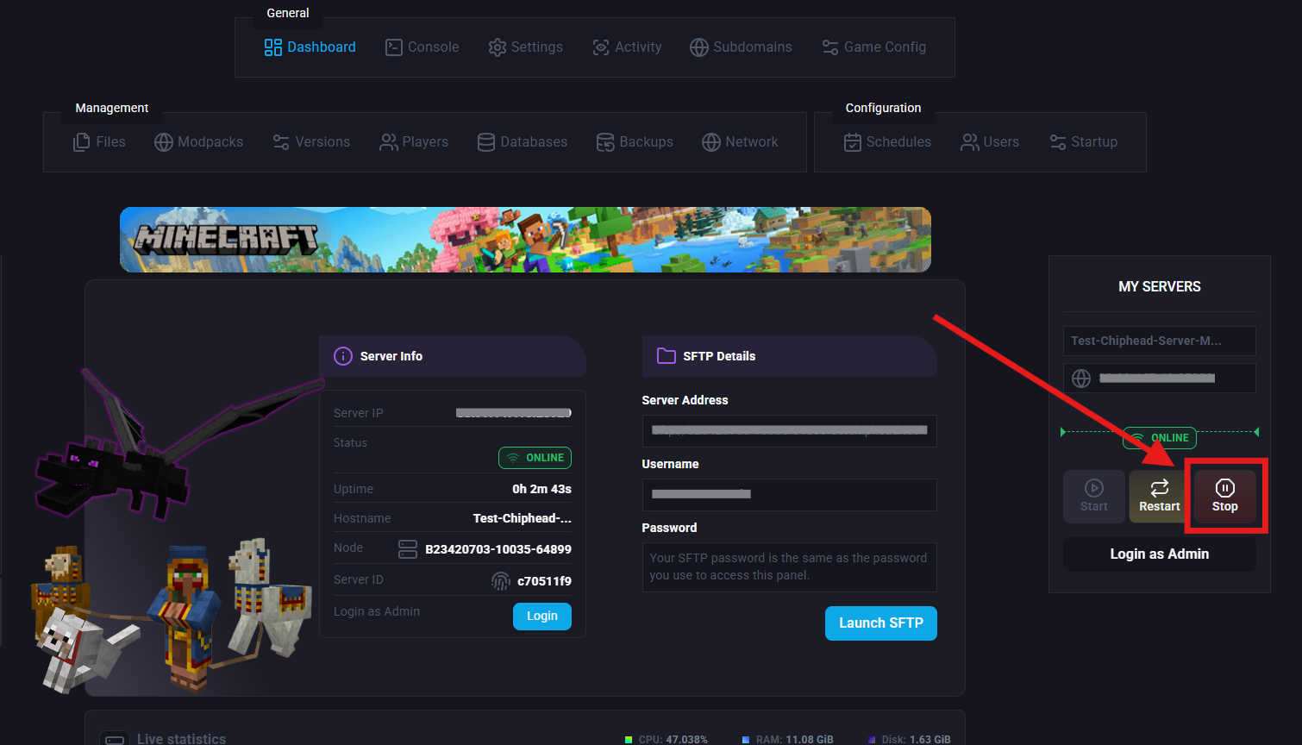1302x745 pixels.
Task: Click the Login as Admin button
Action: pos(1160,554)
